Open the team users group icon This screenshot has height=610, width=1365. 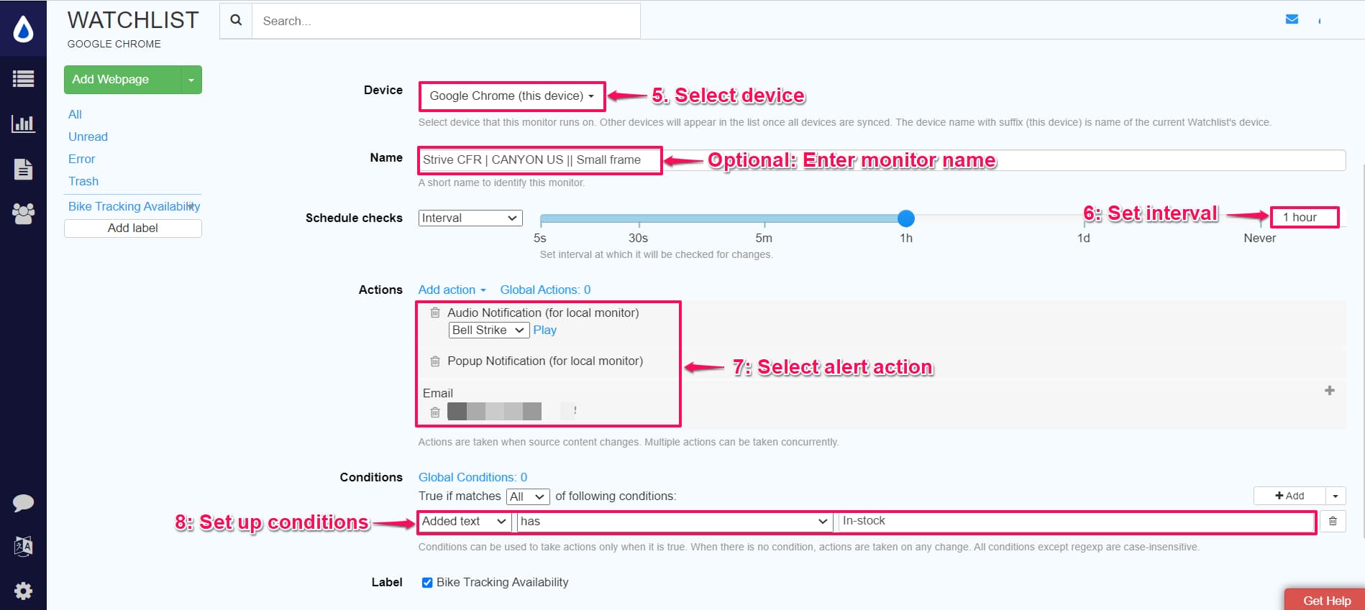pyautogui.click(x=23, y=213)
